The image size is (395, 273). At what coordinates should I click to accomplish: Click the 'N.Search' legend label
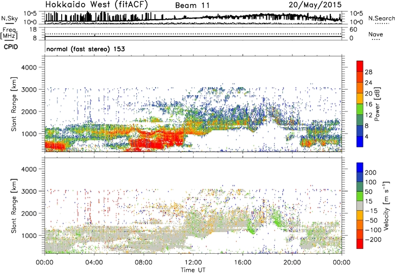[x=381, y=18]
